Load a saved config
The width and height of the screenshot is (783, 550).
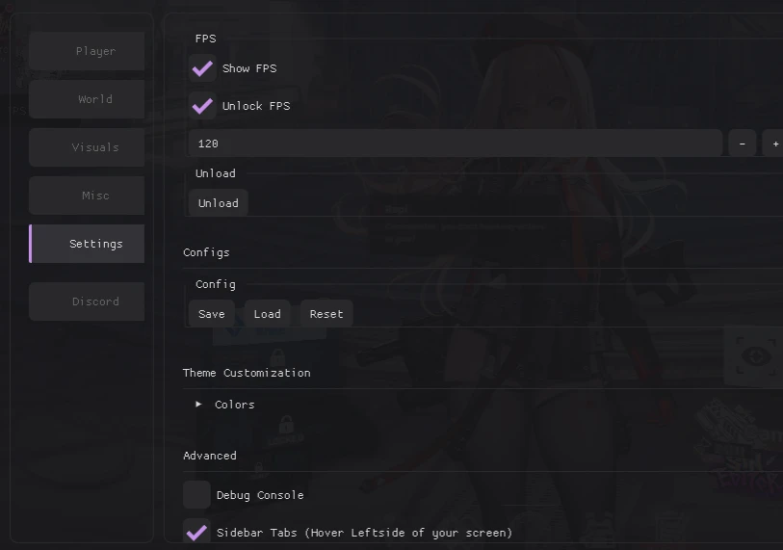[x=267, y=314]
